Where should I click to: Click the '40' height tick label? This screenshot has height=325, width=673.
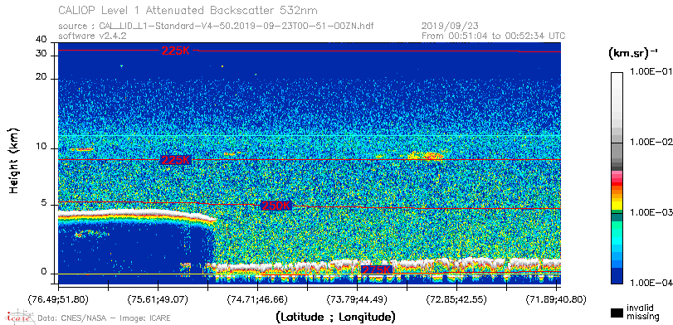coord(41,40)
